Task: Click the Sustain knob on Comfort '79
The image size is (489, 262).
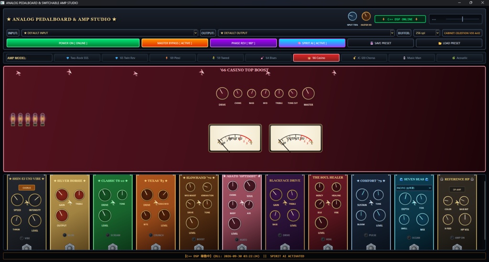Action: pos(362,195)
